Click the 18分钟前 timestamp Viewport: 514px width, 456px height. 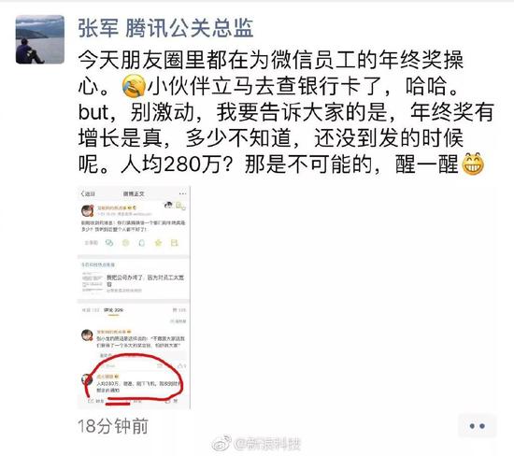(113, 426)
